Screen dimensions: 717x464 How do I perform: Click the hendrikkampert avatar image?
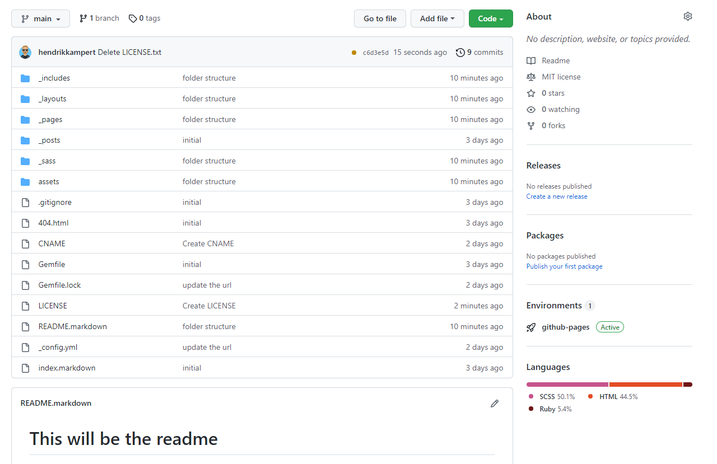click(25, 53)
